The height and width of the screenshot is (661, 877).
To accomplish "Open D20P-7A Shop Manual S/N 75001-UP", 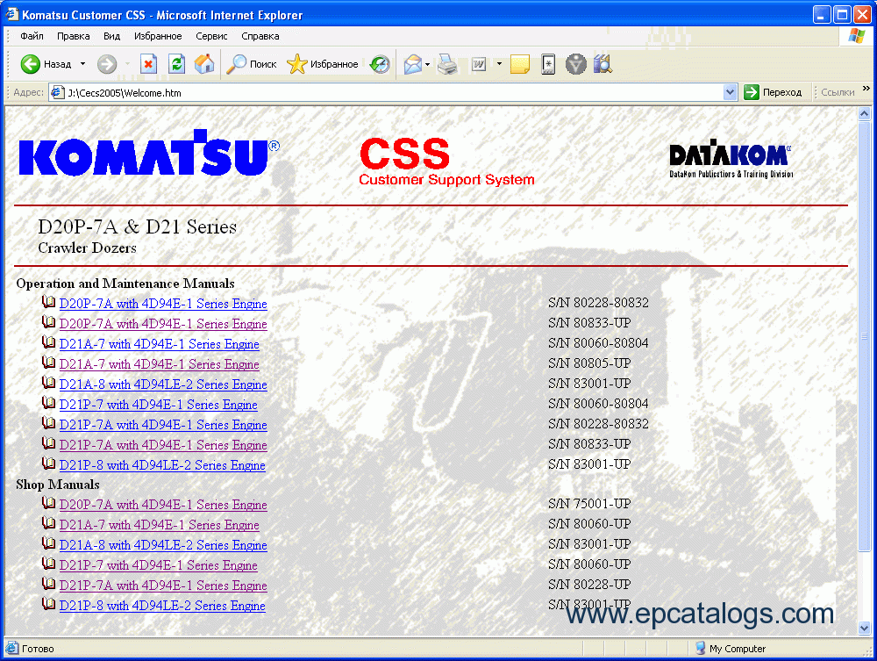I will pos(163,505).
